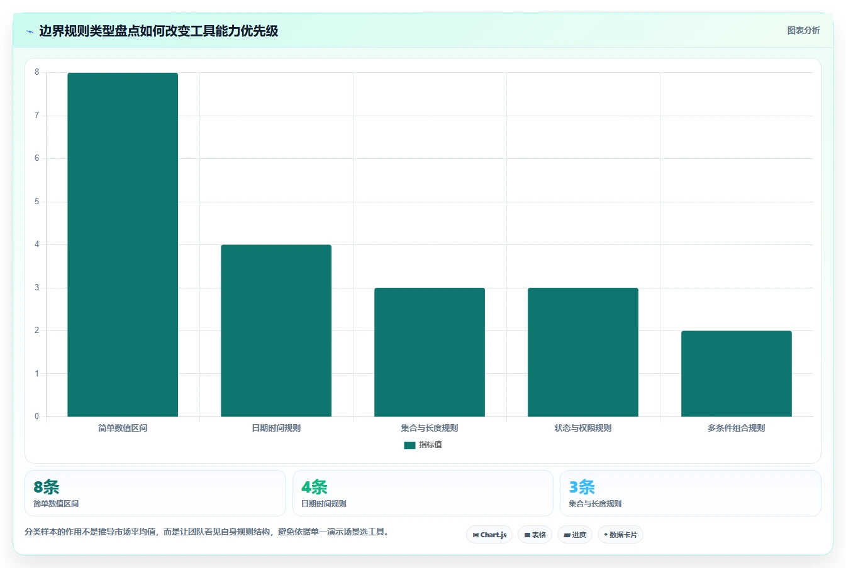Click the sparkle icon in the 数据卡片 pill
Image resolution: width=846 pixels, height=568 pixels.
[606, 535]
